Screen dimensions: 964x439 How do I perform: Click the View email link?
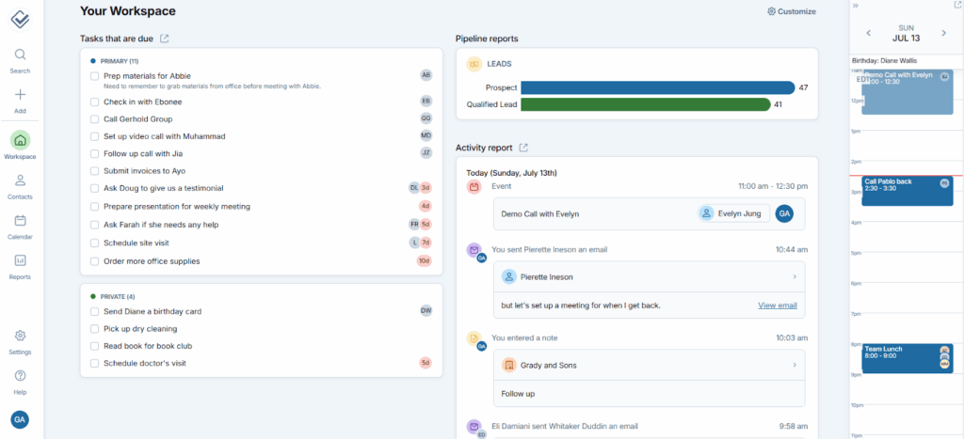click(x=777, y=306)
